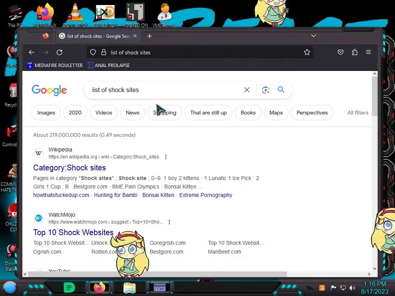Click the scroll up arrow
This screenshot has width=395, height=296.
[375, 74]
